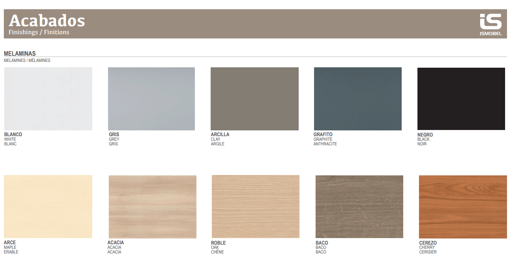Click the Finishings / Finitions subtitle

(39, 32)
